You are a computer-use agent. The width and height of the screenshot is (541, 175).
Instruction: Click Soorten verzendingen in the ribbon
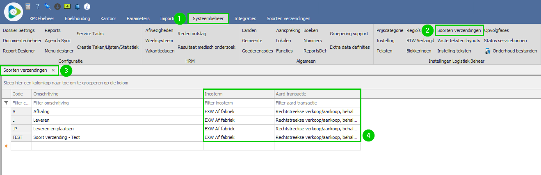tap(459, 30)
